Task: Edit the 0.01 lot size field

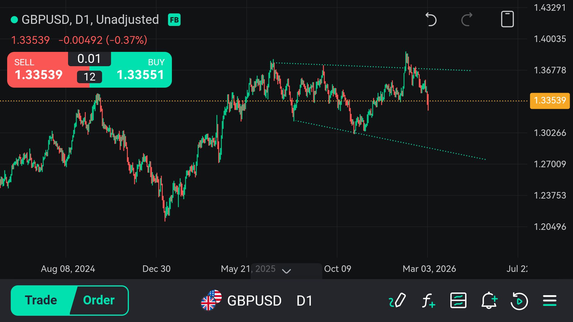Action: (x=89, y=59)
